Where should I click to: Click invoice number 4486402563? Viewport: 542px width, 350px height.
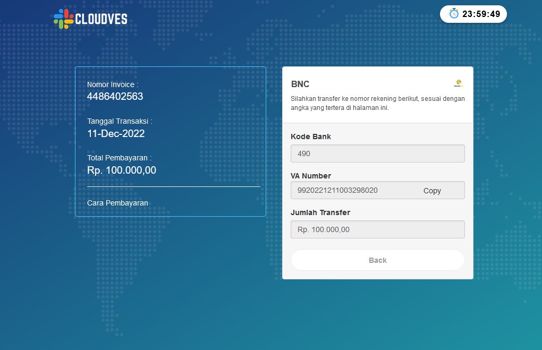pos(115,97)
